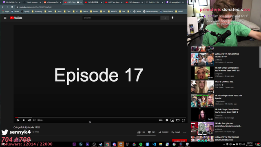
Task: Open Premiere Pro from taskbar
Action: click(74, 144)
